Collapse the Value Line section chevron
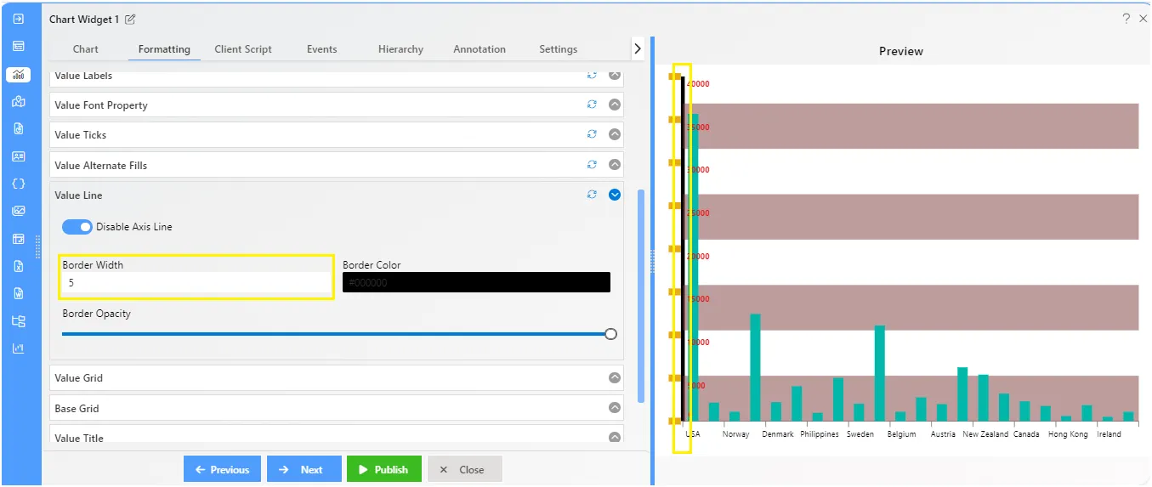Viewport: 1152px width, 487px height. point(615,195)
